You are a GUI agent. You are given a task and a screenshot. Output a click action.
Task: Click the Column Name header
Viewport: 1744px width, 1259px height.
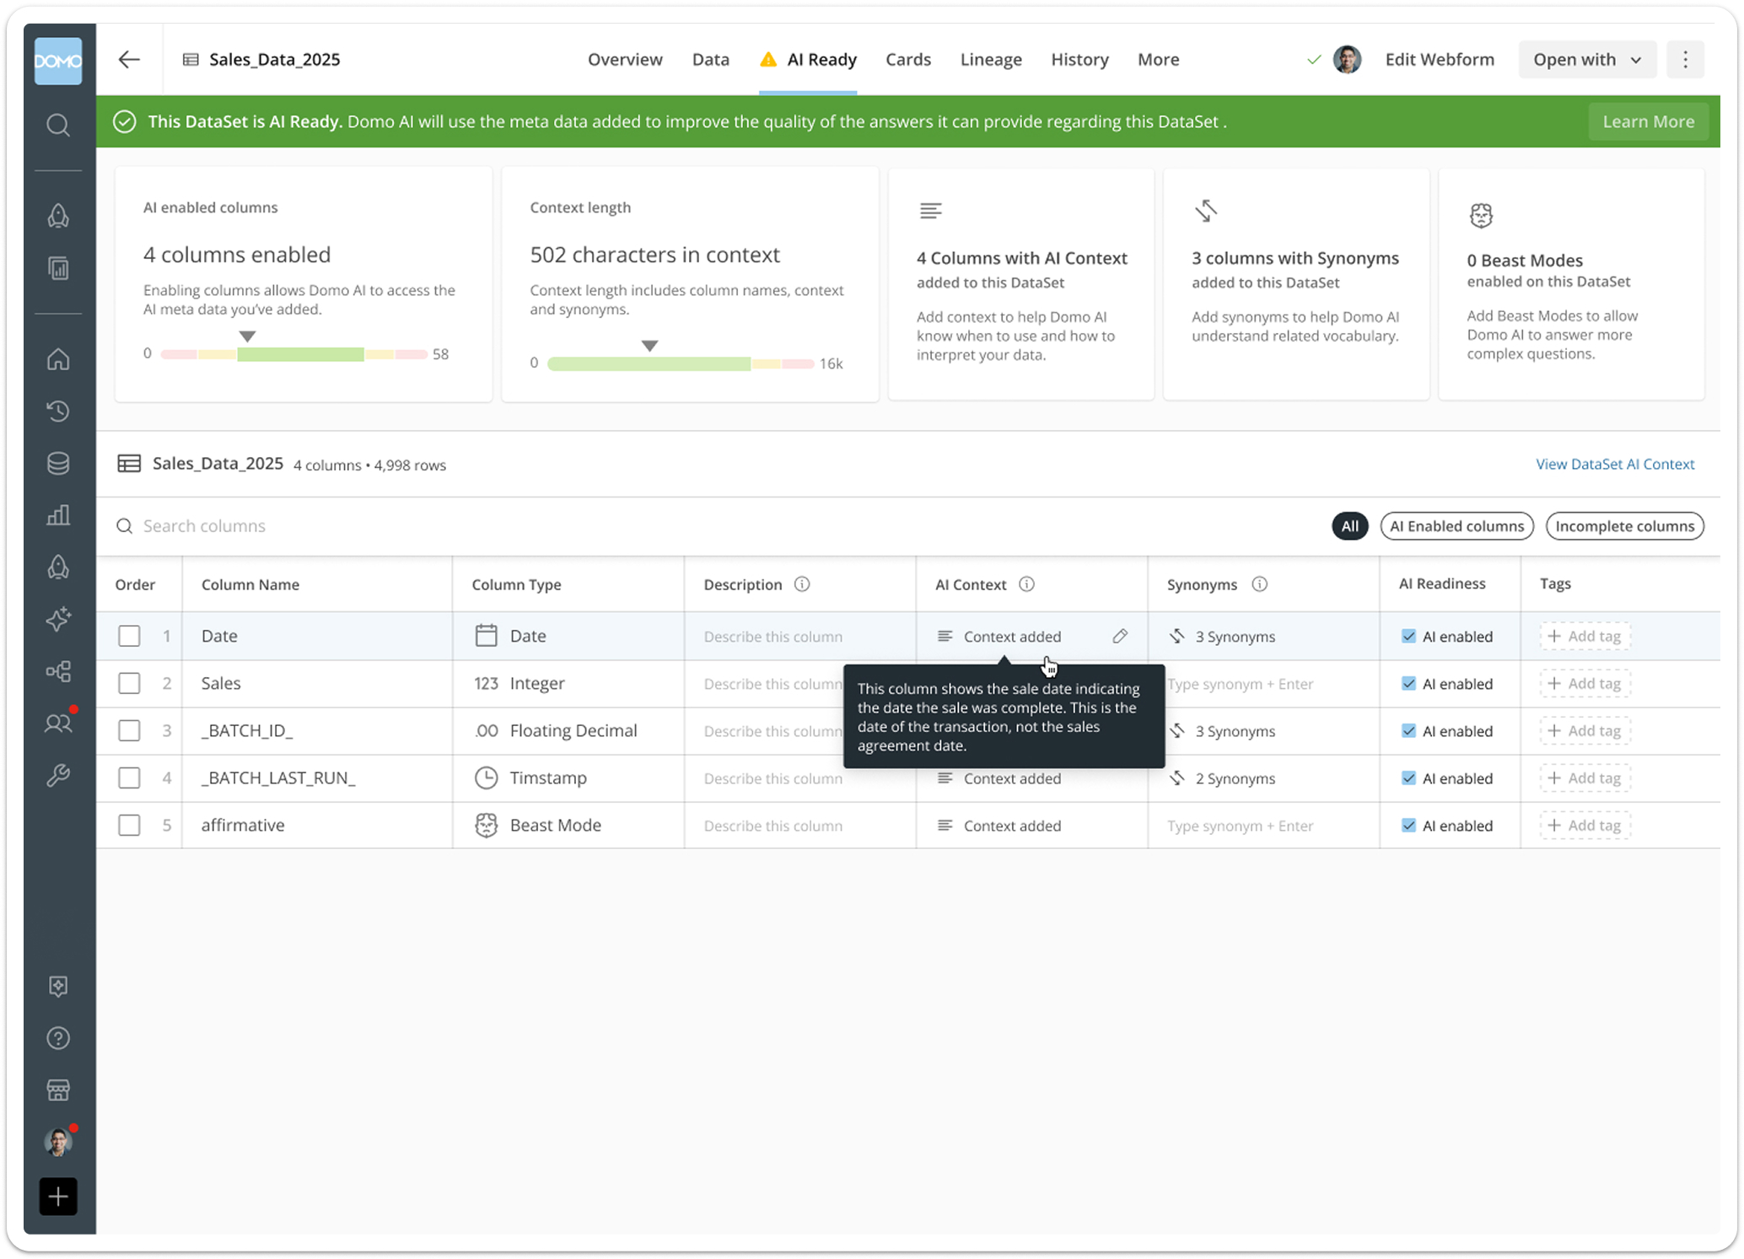click(250, 584)
